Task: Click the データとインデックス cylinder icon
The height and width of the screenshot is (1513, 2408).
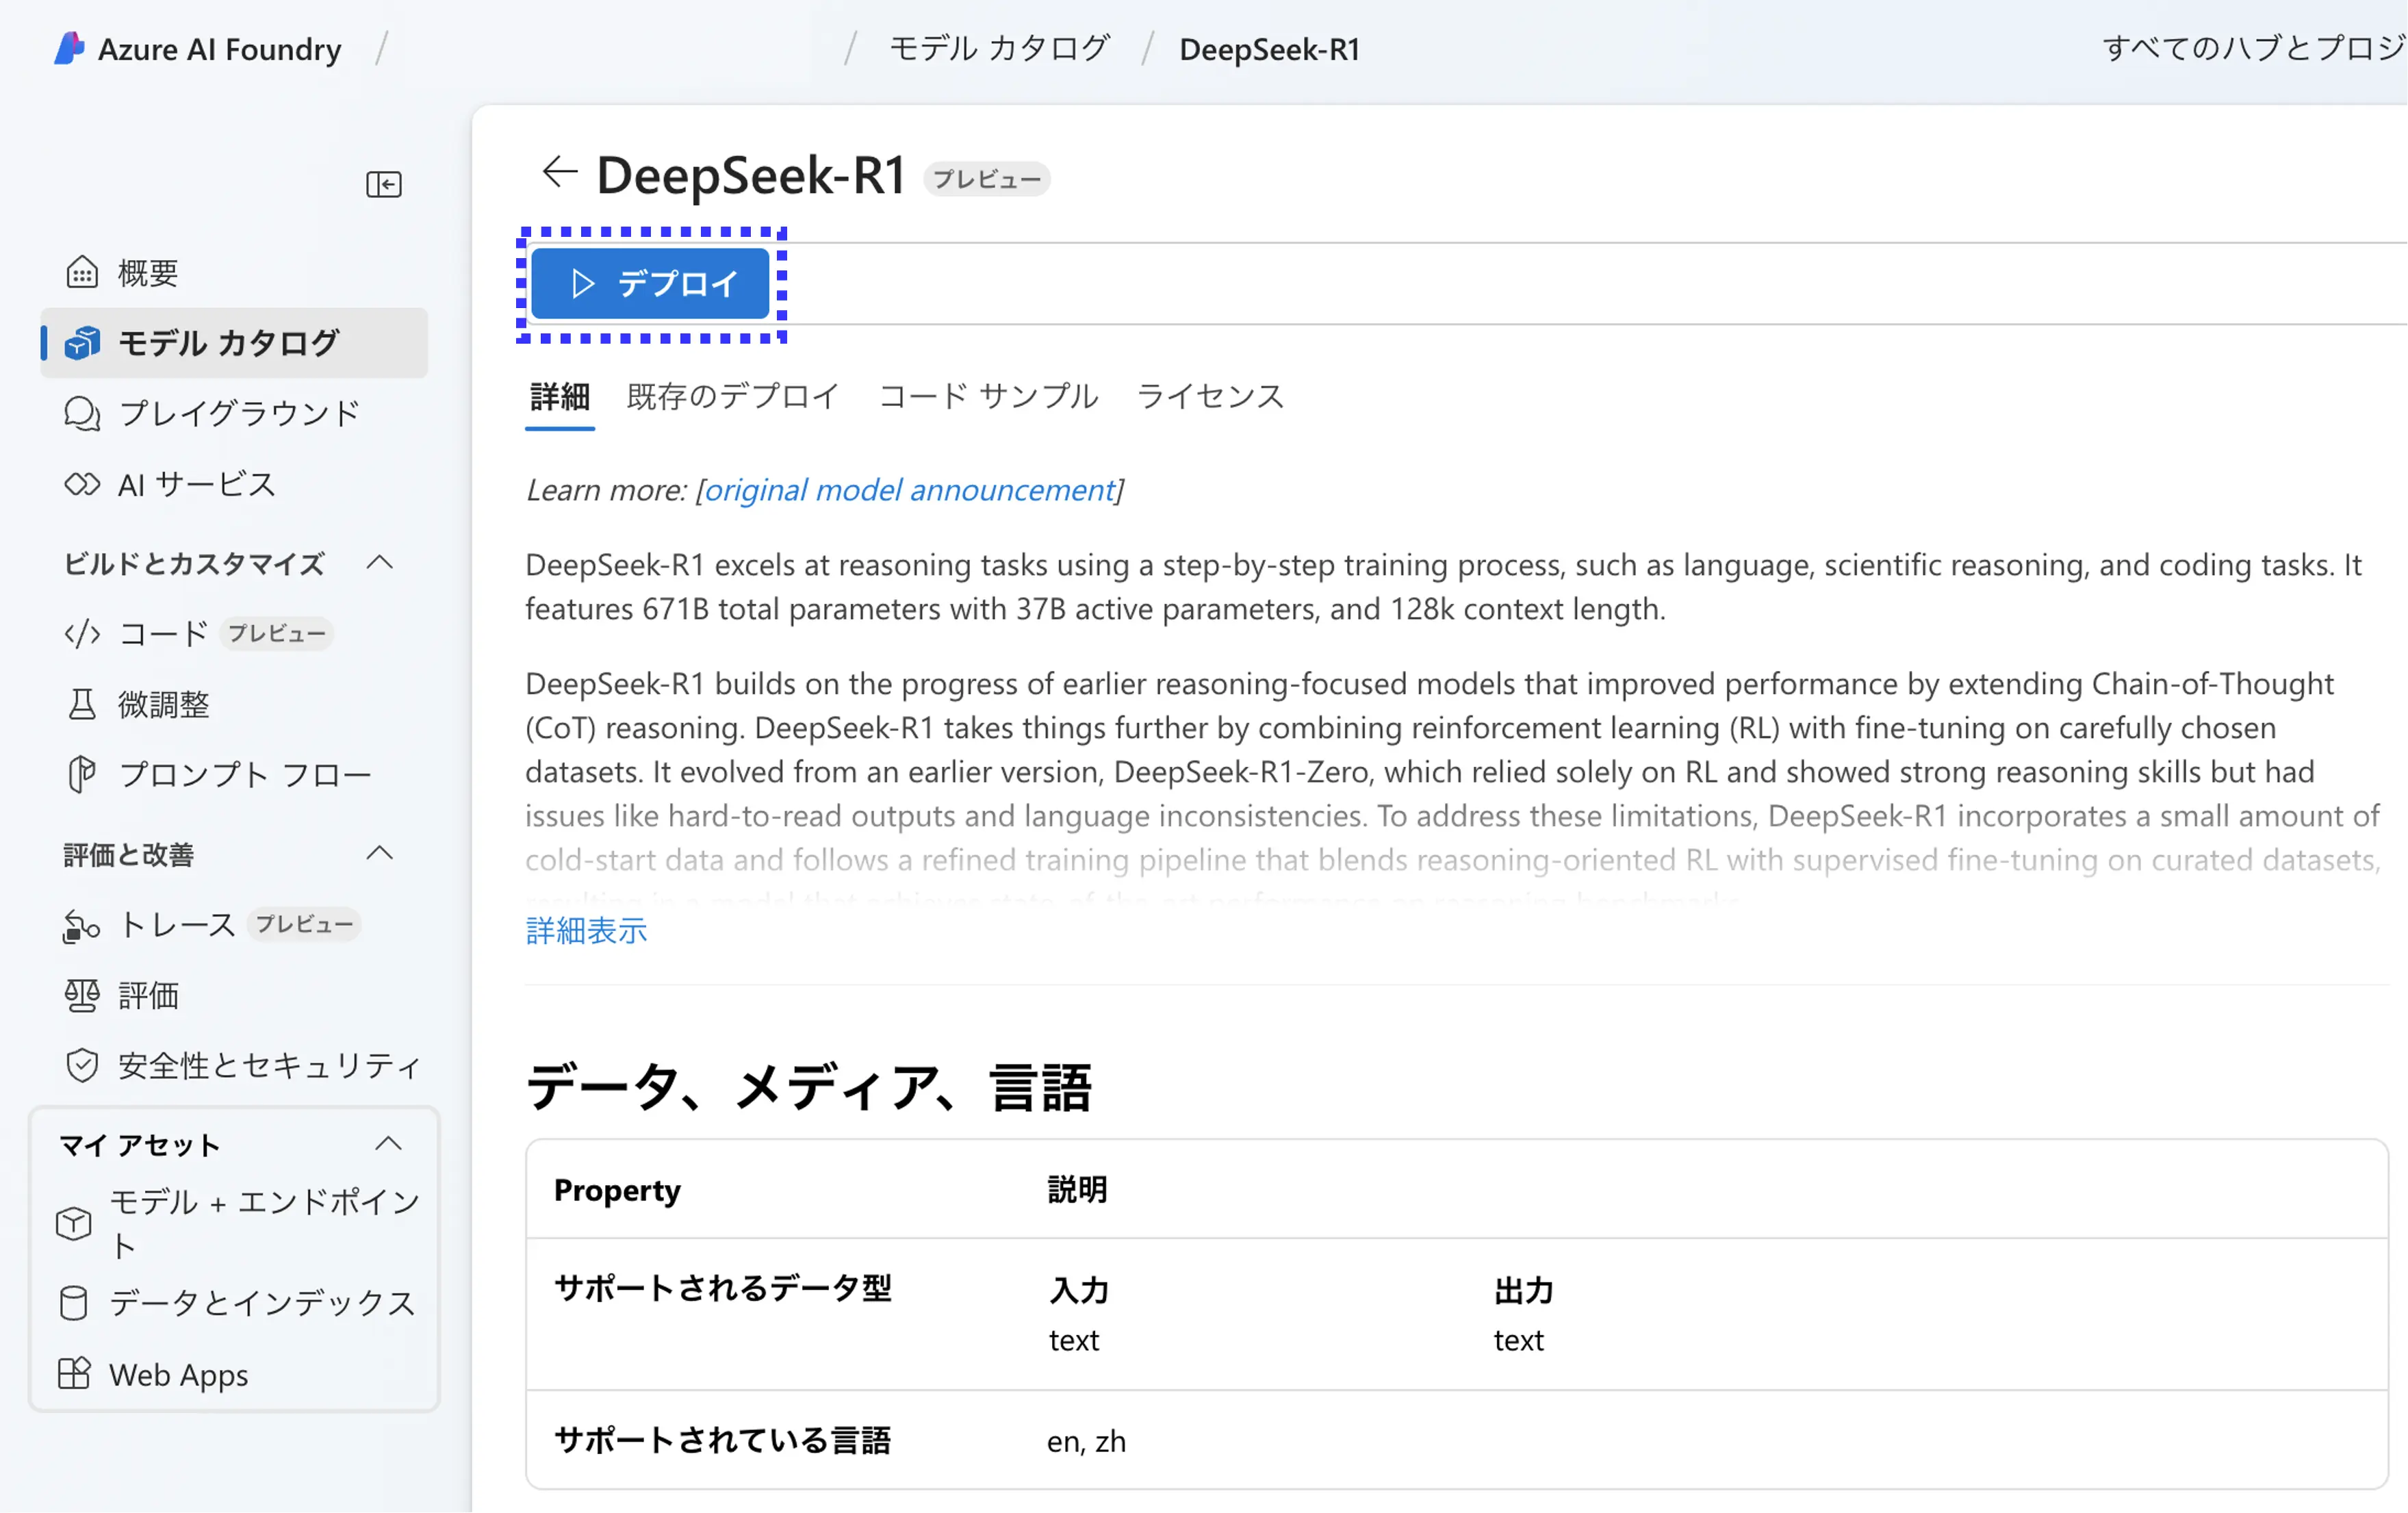Action: (x=74, y=1303)
